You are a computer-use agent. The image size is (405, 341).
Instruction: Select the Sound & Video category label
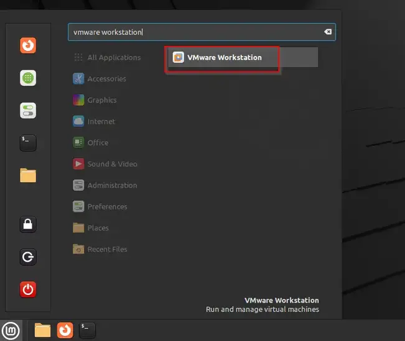[112, 164]
